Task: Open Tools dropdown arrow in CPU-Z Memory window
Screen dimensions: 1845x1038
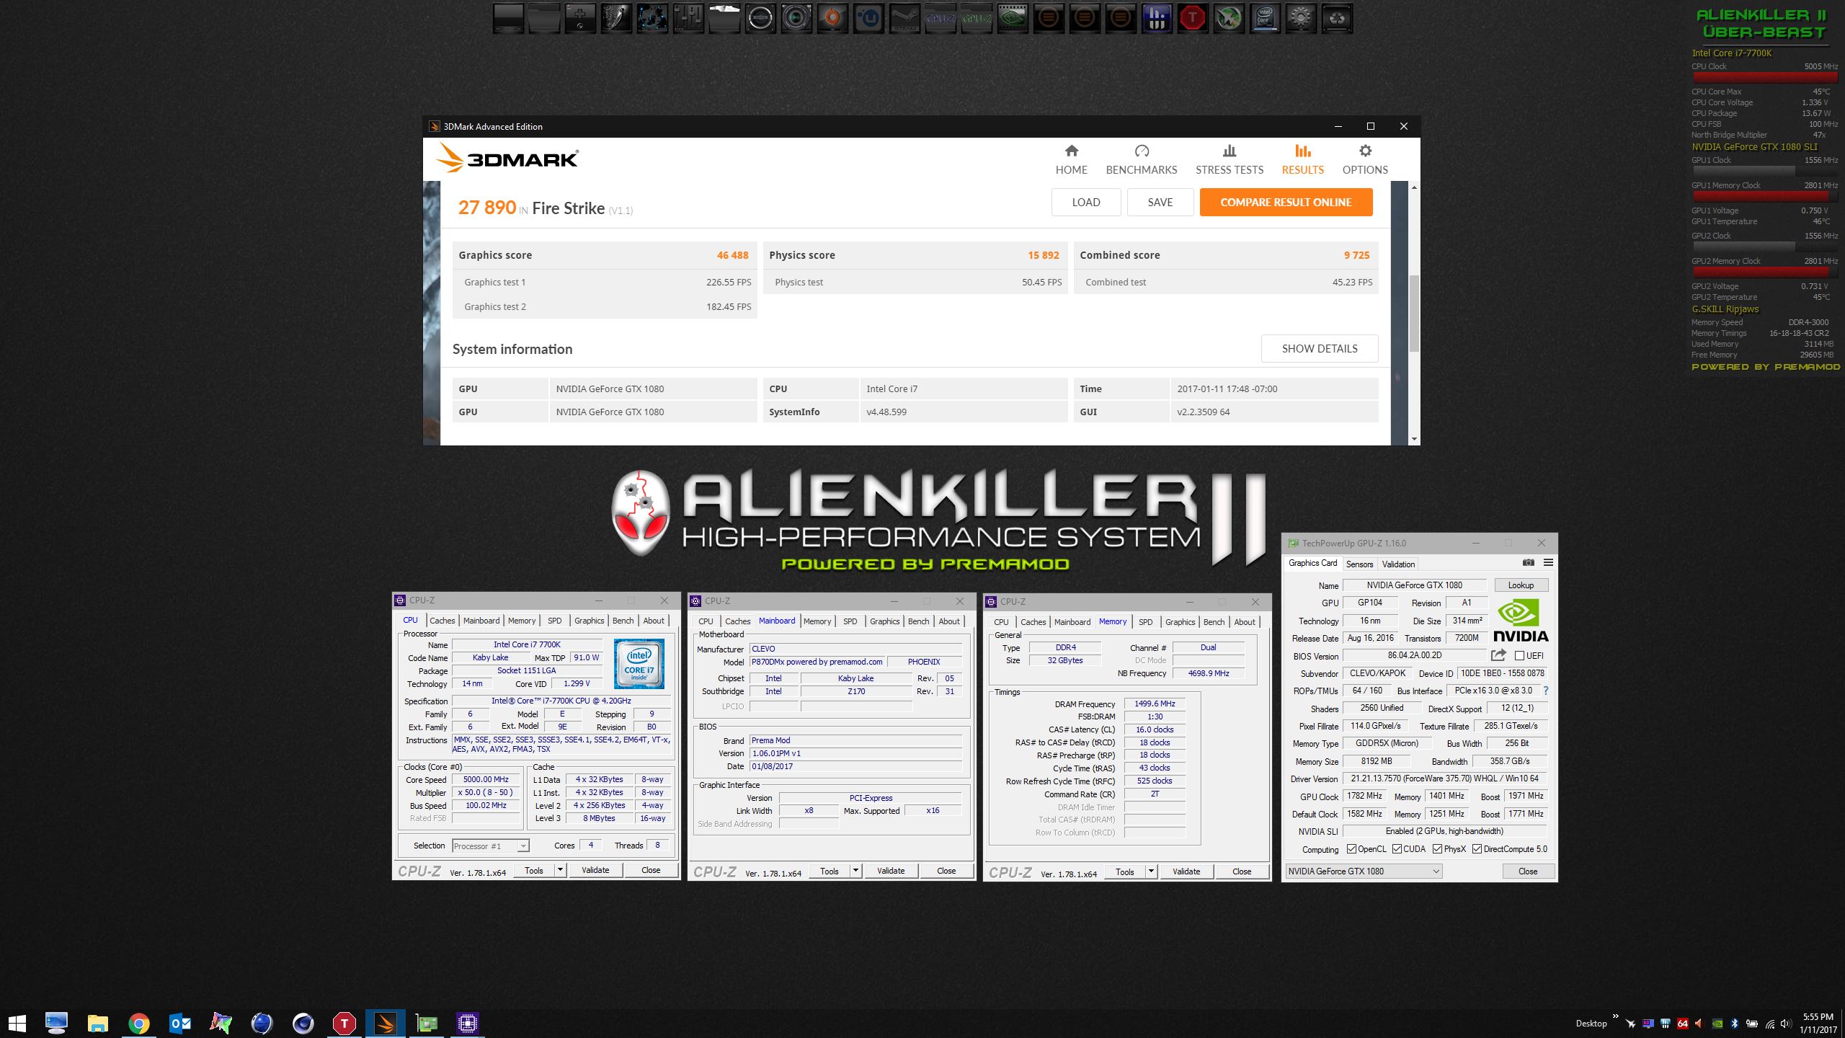Action: point(1151,871)
